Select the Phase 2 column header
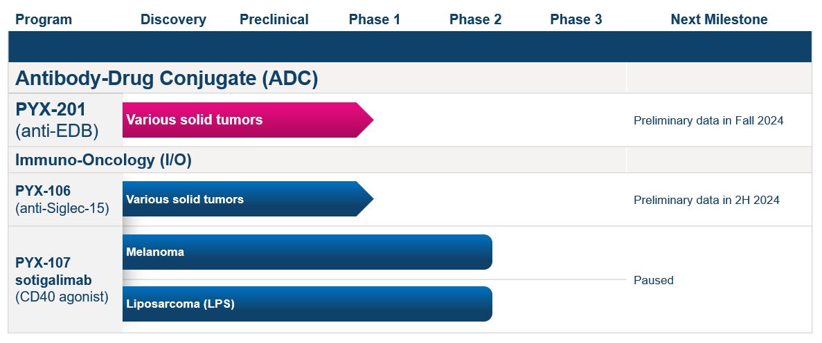Screen dimensions: 822x343 click(x=475, y=19)
